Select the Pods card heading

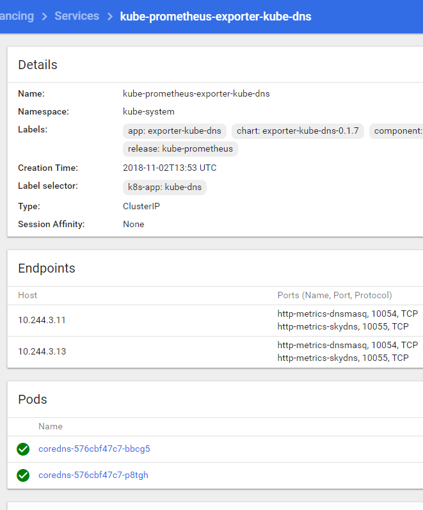(33, 399)
